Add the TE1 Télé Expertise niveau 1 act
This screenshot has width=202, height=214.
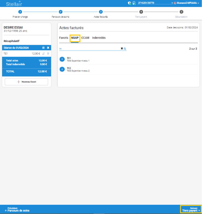click(62, 59)
